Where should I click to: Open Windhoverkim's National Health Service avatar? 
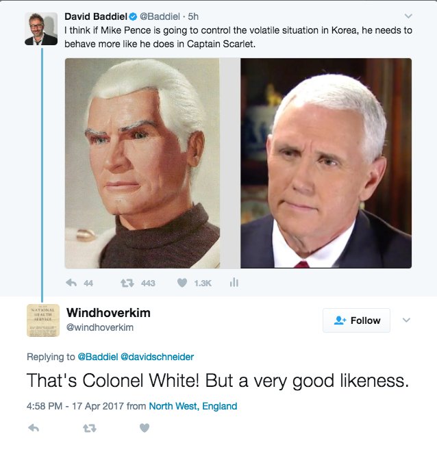pyautogui.click(x=43, y=320)
